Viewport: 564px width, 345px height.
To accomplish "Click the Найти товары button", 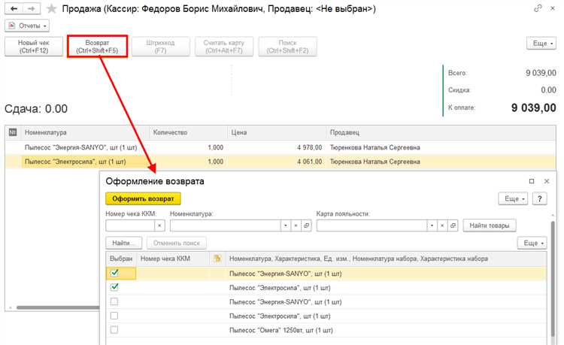I will pyautogui.click(x=489, y=225).
